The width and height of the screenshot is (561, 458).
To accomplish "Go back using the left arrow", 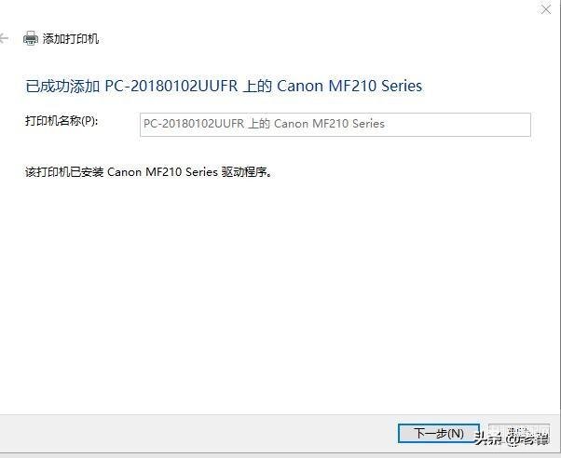I will click(x=4, y=38).
